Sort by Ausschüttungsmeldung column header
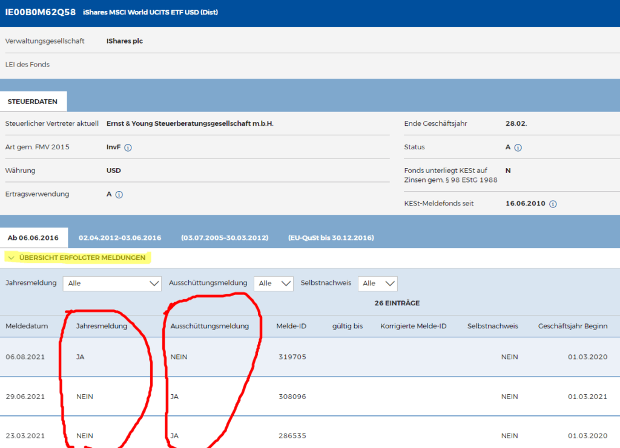620x448 pixels. point(209,326)
